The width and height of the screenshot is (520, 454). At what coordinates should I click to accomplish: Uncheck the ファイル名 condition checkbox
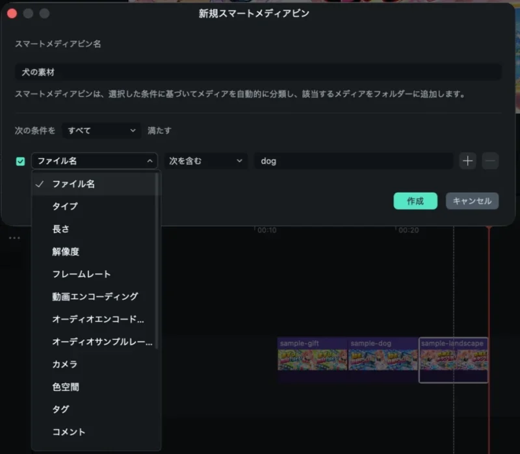pos(21,161)
